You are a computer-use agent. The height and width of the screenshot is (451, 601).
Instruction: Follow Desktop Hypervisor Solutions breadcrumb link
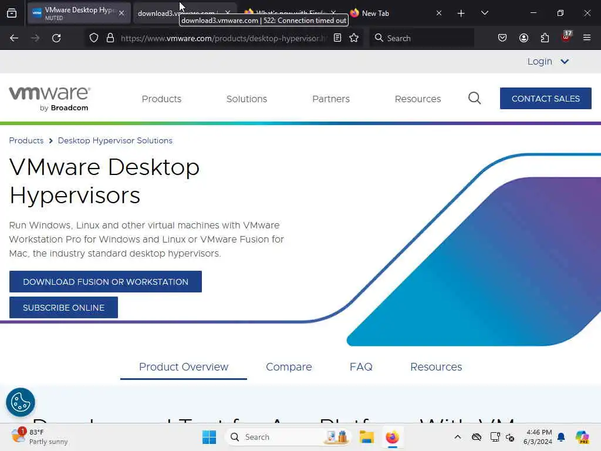coord(115,140)
